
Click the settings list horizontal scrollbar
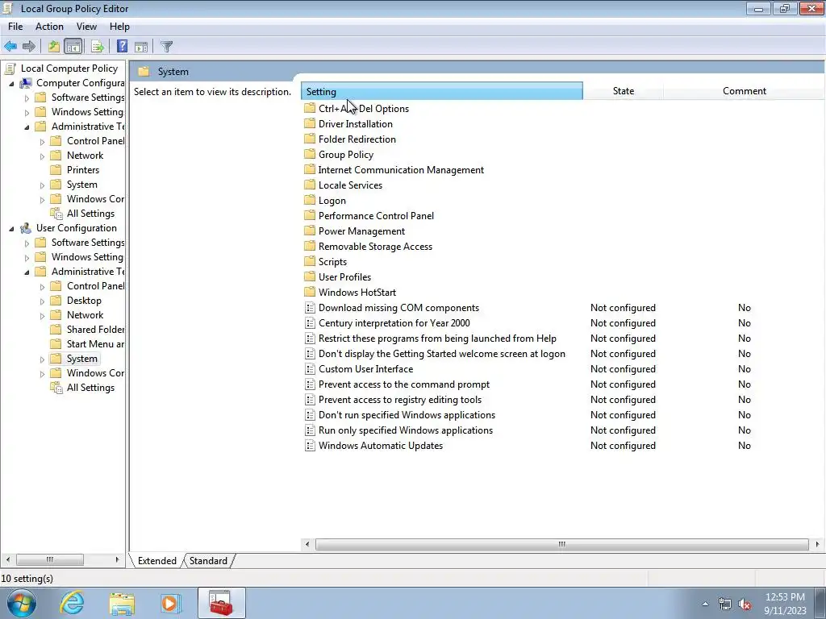coord(561,544)
